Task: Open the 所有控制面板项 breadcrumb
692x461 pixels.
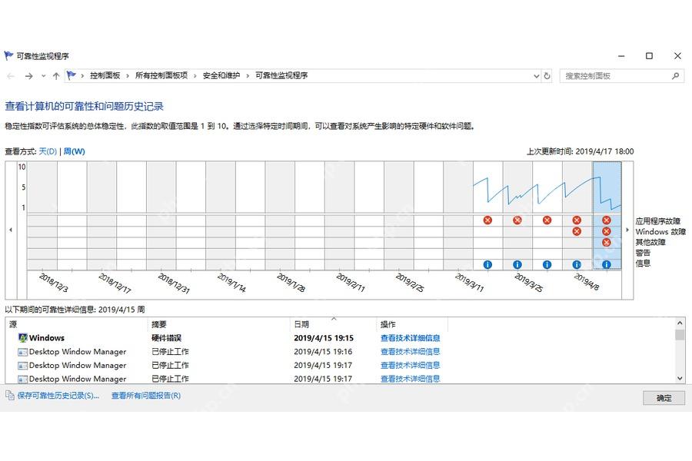Action: tap(161, 75)
